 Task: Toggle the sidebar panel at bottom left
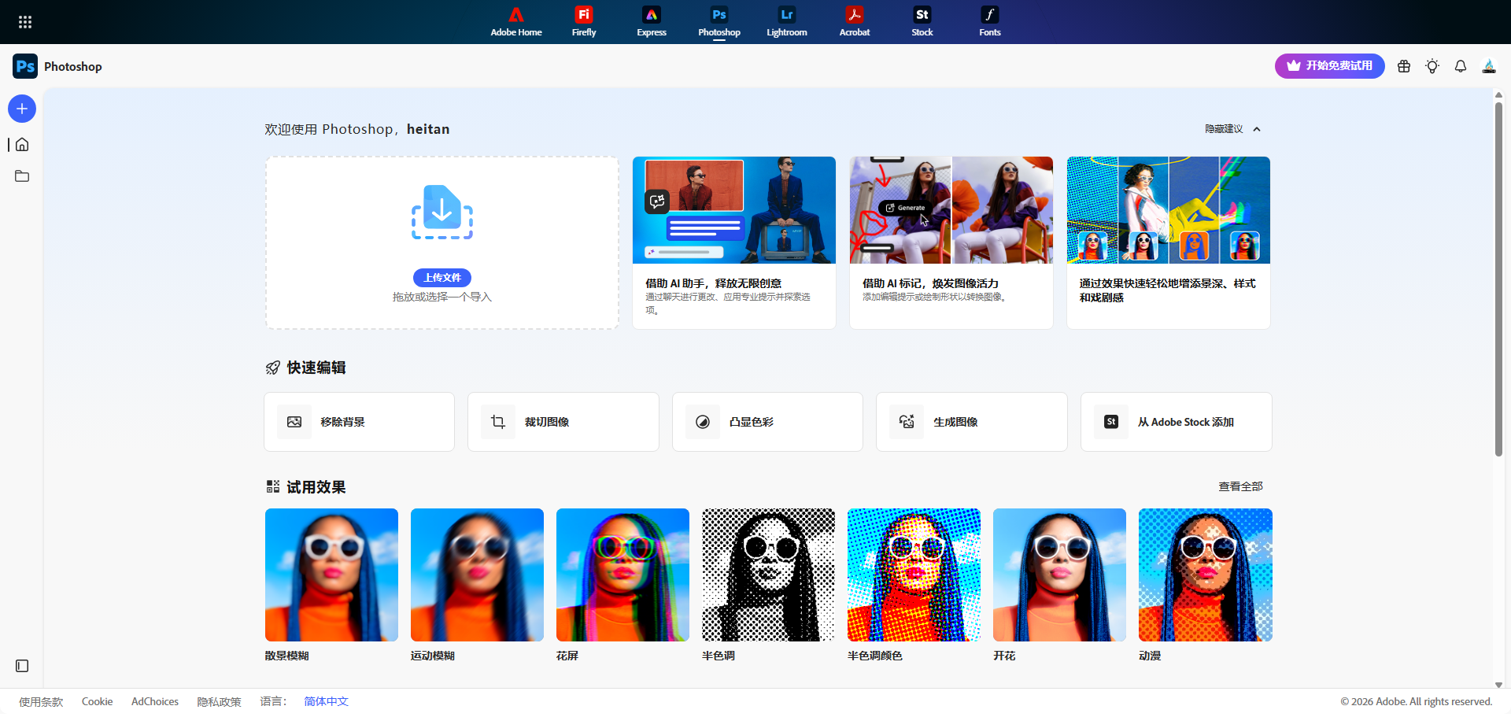(22, 666)
